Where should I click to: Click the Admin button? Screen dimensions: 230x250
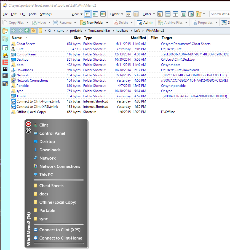[x=145, y=23]
